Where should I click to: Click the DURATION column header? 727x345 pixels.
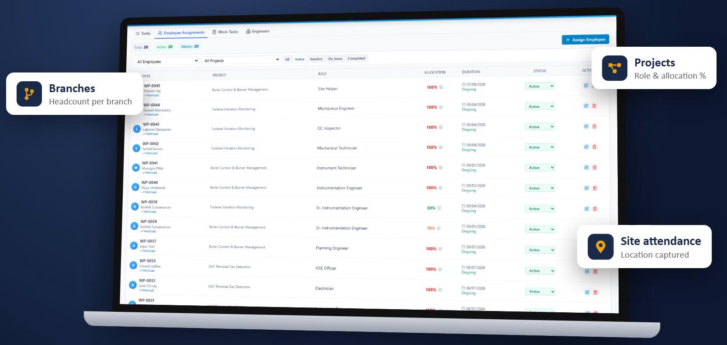(471, 72)
